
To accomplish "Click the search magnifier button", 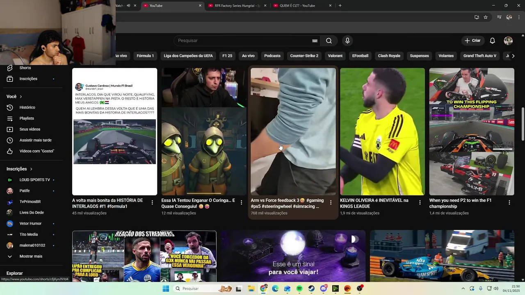I will click(329, 41).
